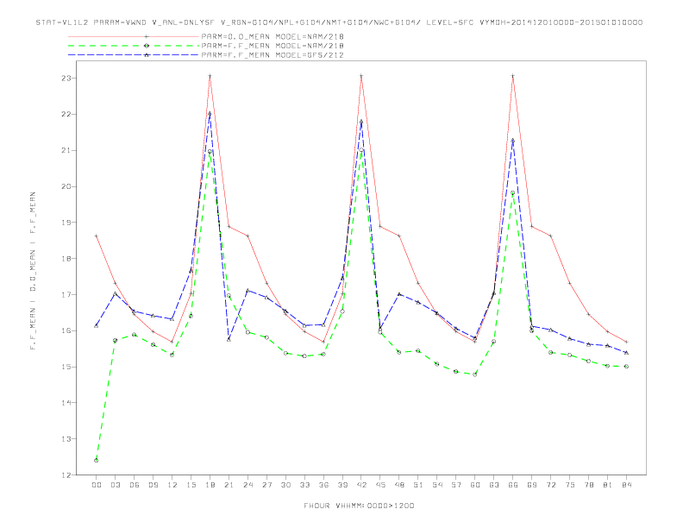Click x-axis tick label 39
Image resolution: width=683 pixels, height=528 pixels.
[342, 485]
